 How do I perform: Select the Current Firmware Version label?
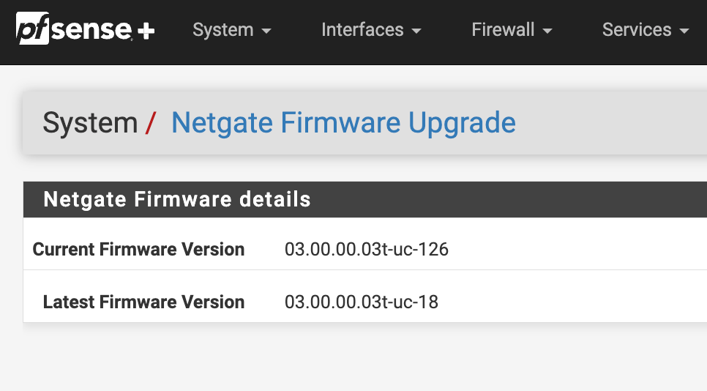tap(138, 250)
